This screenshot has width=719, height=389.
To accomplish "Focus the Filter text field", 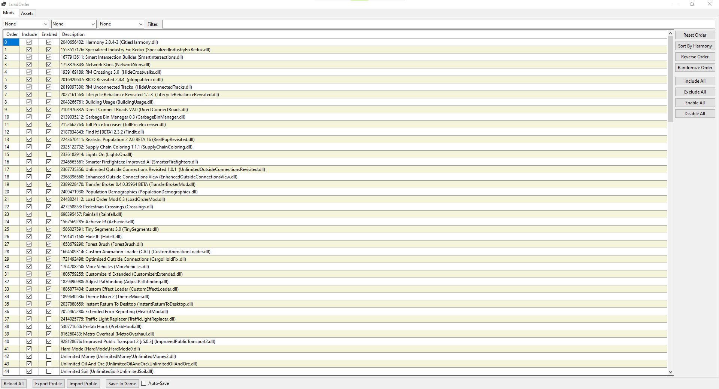I will [x=439, y=24].
